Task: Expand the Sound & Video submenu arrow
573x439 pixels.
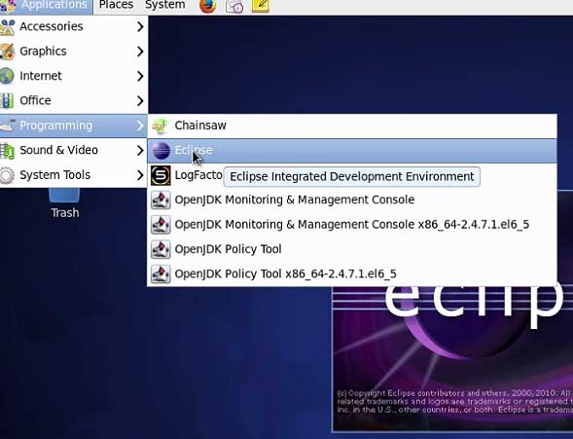Action: click(x=140, y=150)
